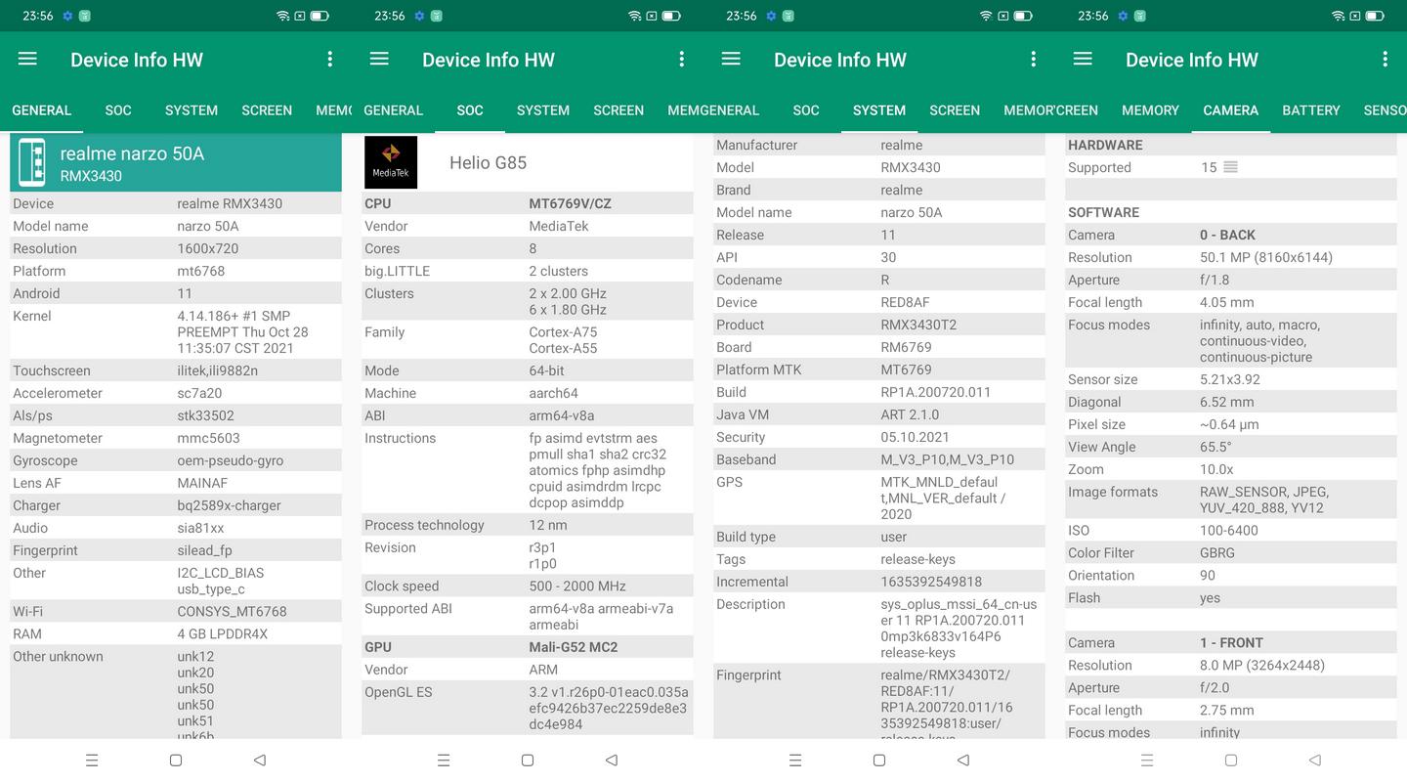Tap Android back arrow under the Camera screen
The height and width of the screenshot is (782, 1407).
click(x=1315, y=760)
